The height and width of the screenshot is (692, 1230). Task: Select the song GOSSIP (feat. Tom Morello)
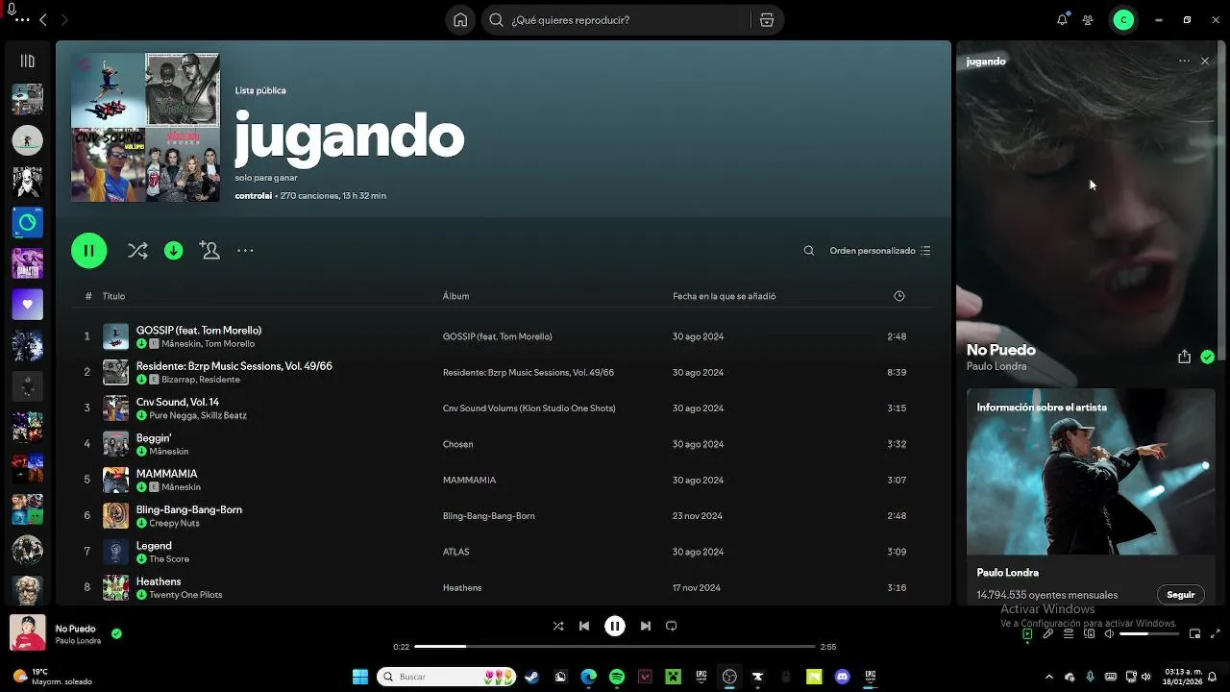199,331
